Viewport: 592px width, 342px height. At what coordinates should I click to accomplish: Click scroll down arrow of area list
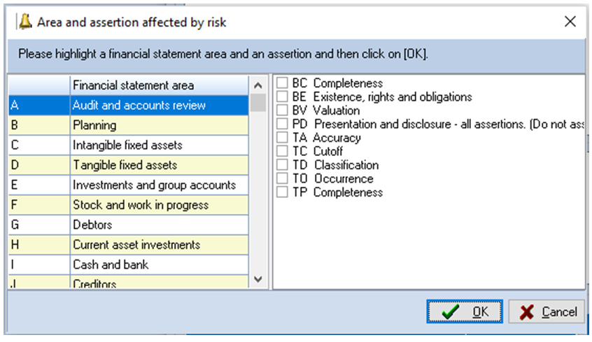258,279
